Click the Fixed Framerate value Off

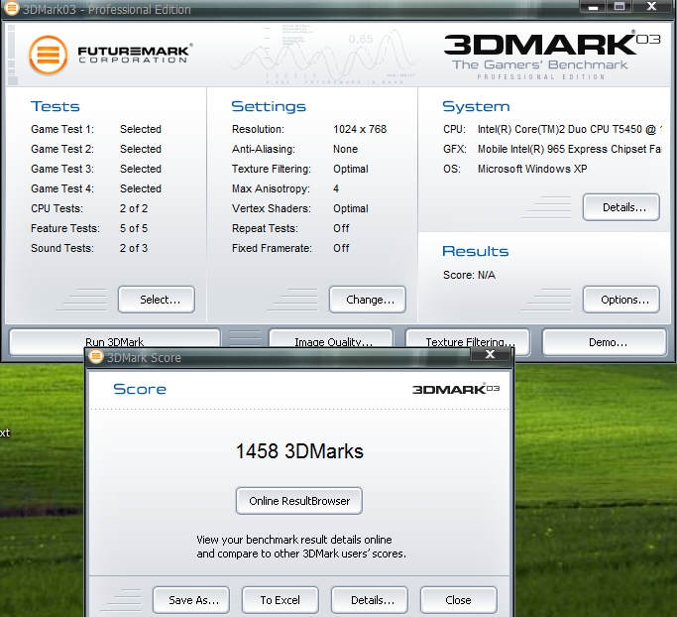[x=341, y=248]
